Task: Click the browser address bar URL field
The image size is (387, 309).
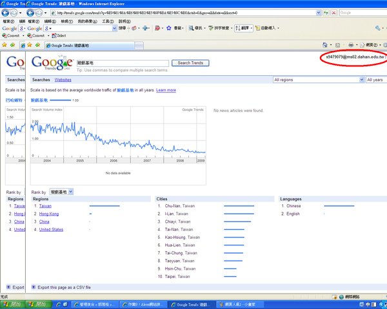Action: click(x=183, y=13)
